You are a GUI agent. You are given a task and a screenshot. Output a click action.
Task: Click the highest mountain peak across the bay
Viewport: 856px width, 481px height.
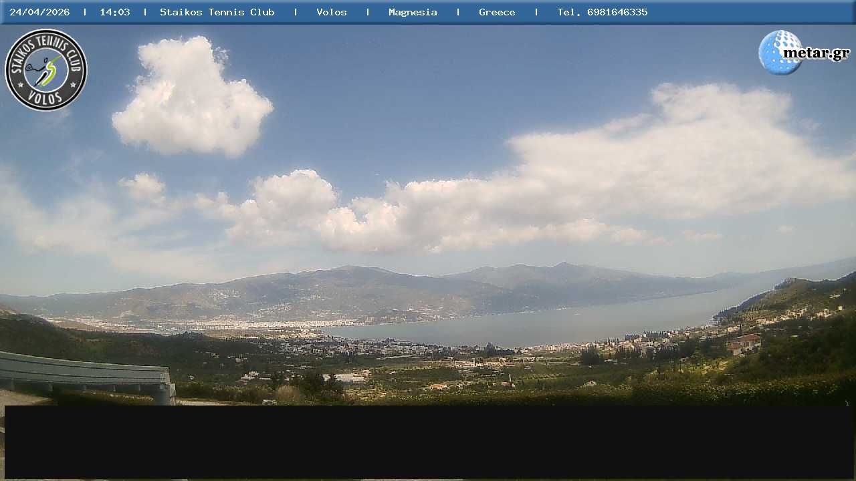click(x=563, y=265)
